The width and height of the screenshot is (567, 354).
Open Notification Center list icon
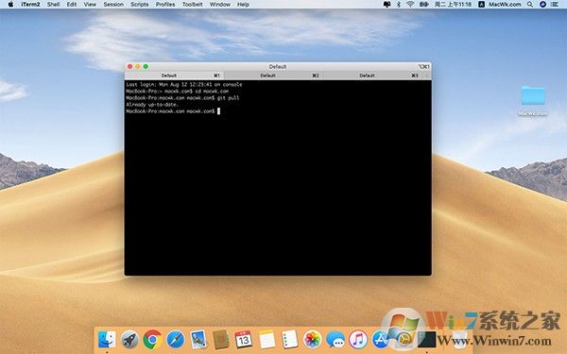pyautogui.click(x=555, y=5)
